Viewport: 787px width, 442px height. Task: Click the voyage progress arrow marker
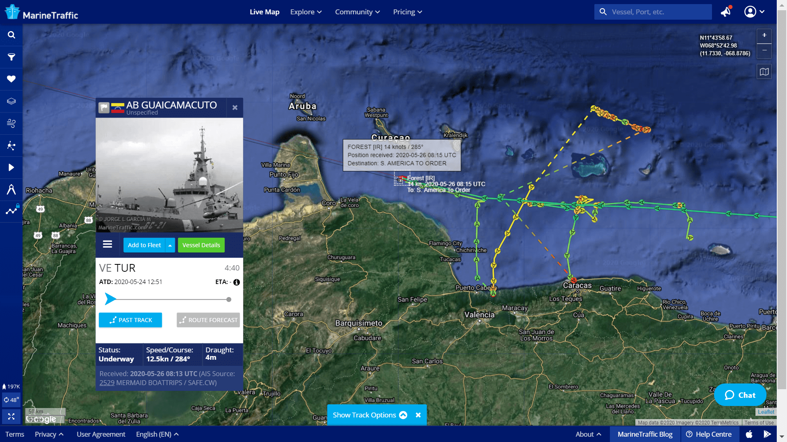[110, 299]
